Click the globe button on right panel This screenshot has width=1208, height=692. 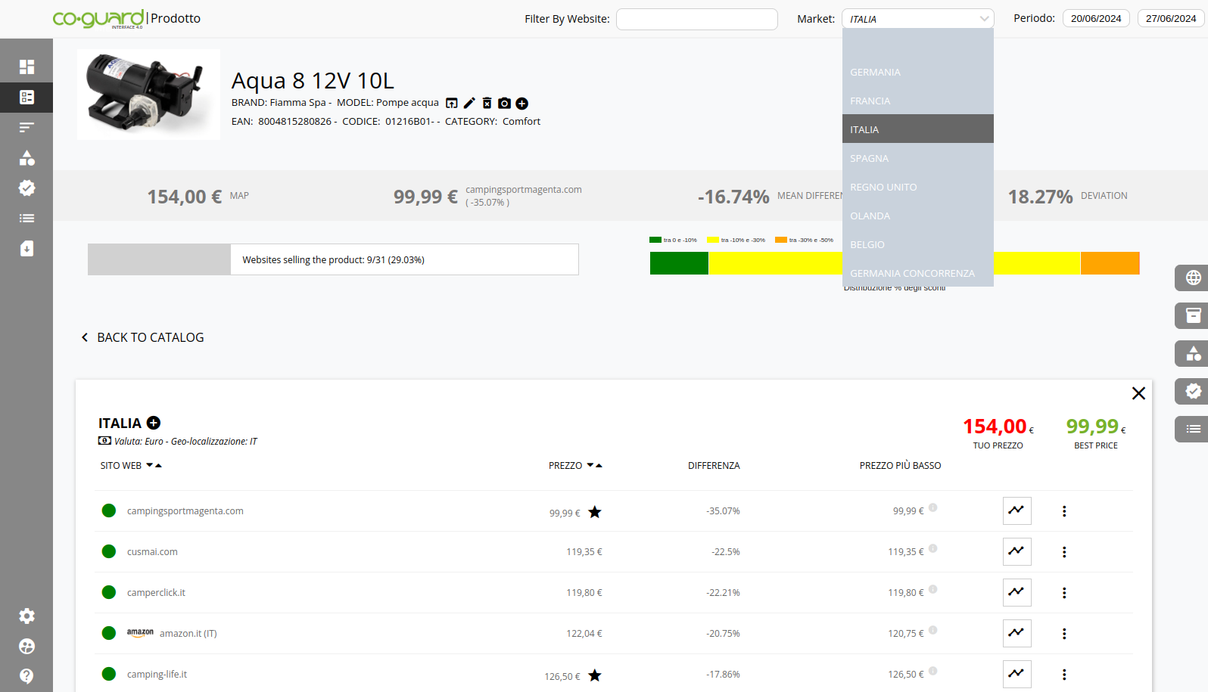tap(1193, 278)
